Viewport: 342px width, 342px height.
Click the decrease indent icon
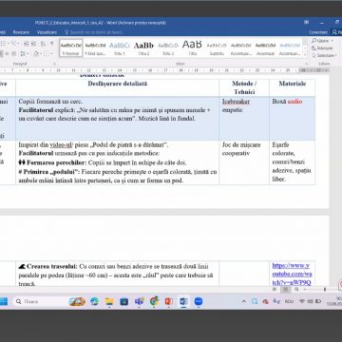27,44
